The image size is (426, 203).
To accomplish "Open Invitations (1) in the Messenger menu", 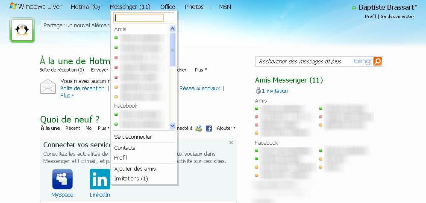I will click(131, 179).
